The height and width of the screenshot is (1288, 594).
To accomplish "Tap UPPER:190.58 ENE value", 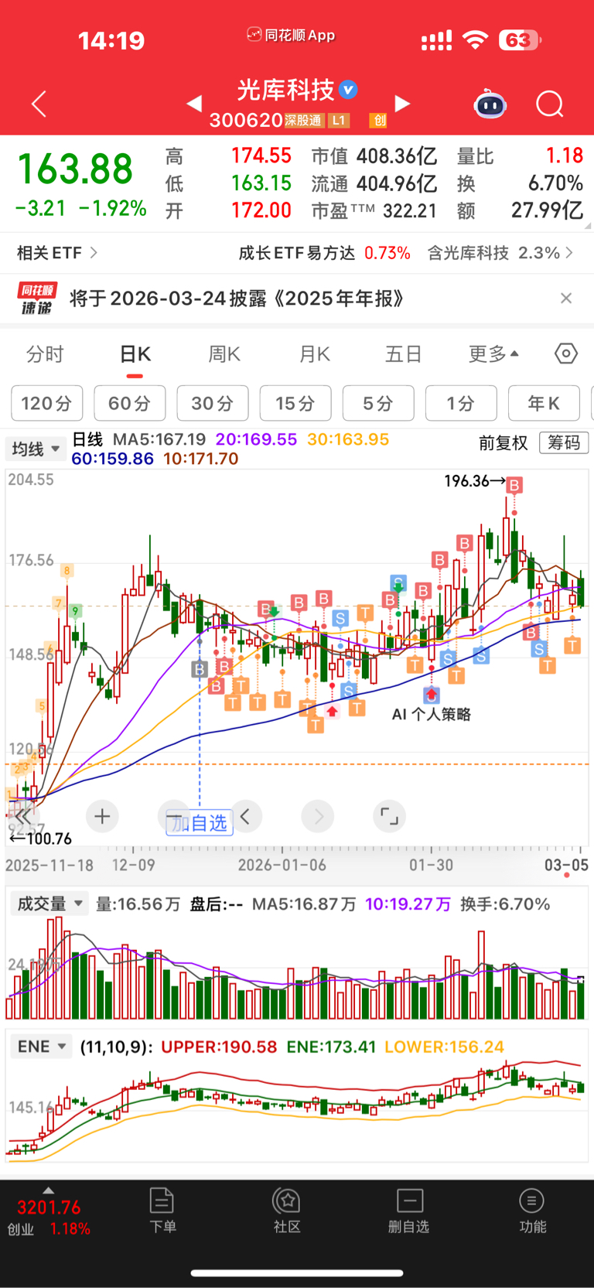I will (219, 1047).
